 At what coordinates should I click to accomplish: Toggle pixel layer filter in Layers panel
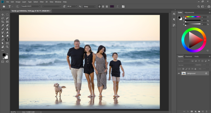point(193,61)
